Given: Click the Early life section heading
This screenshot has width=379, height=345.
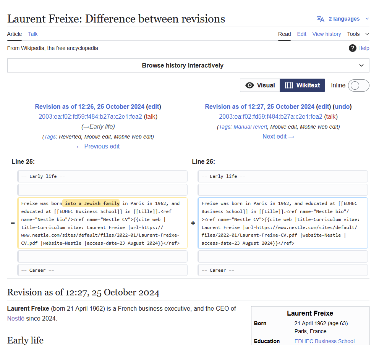Looking at the screenshot, I should point(25,340).
